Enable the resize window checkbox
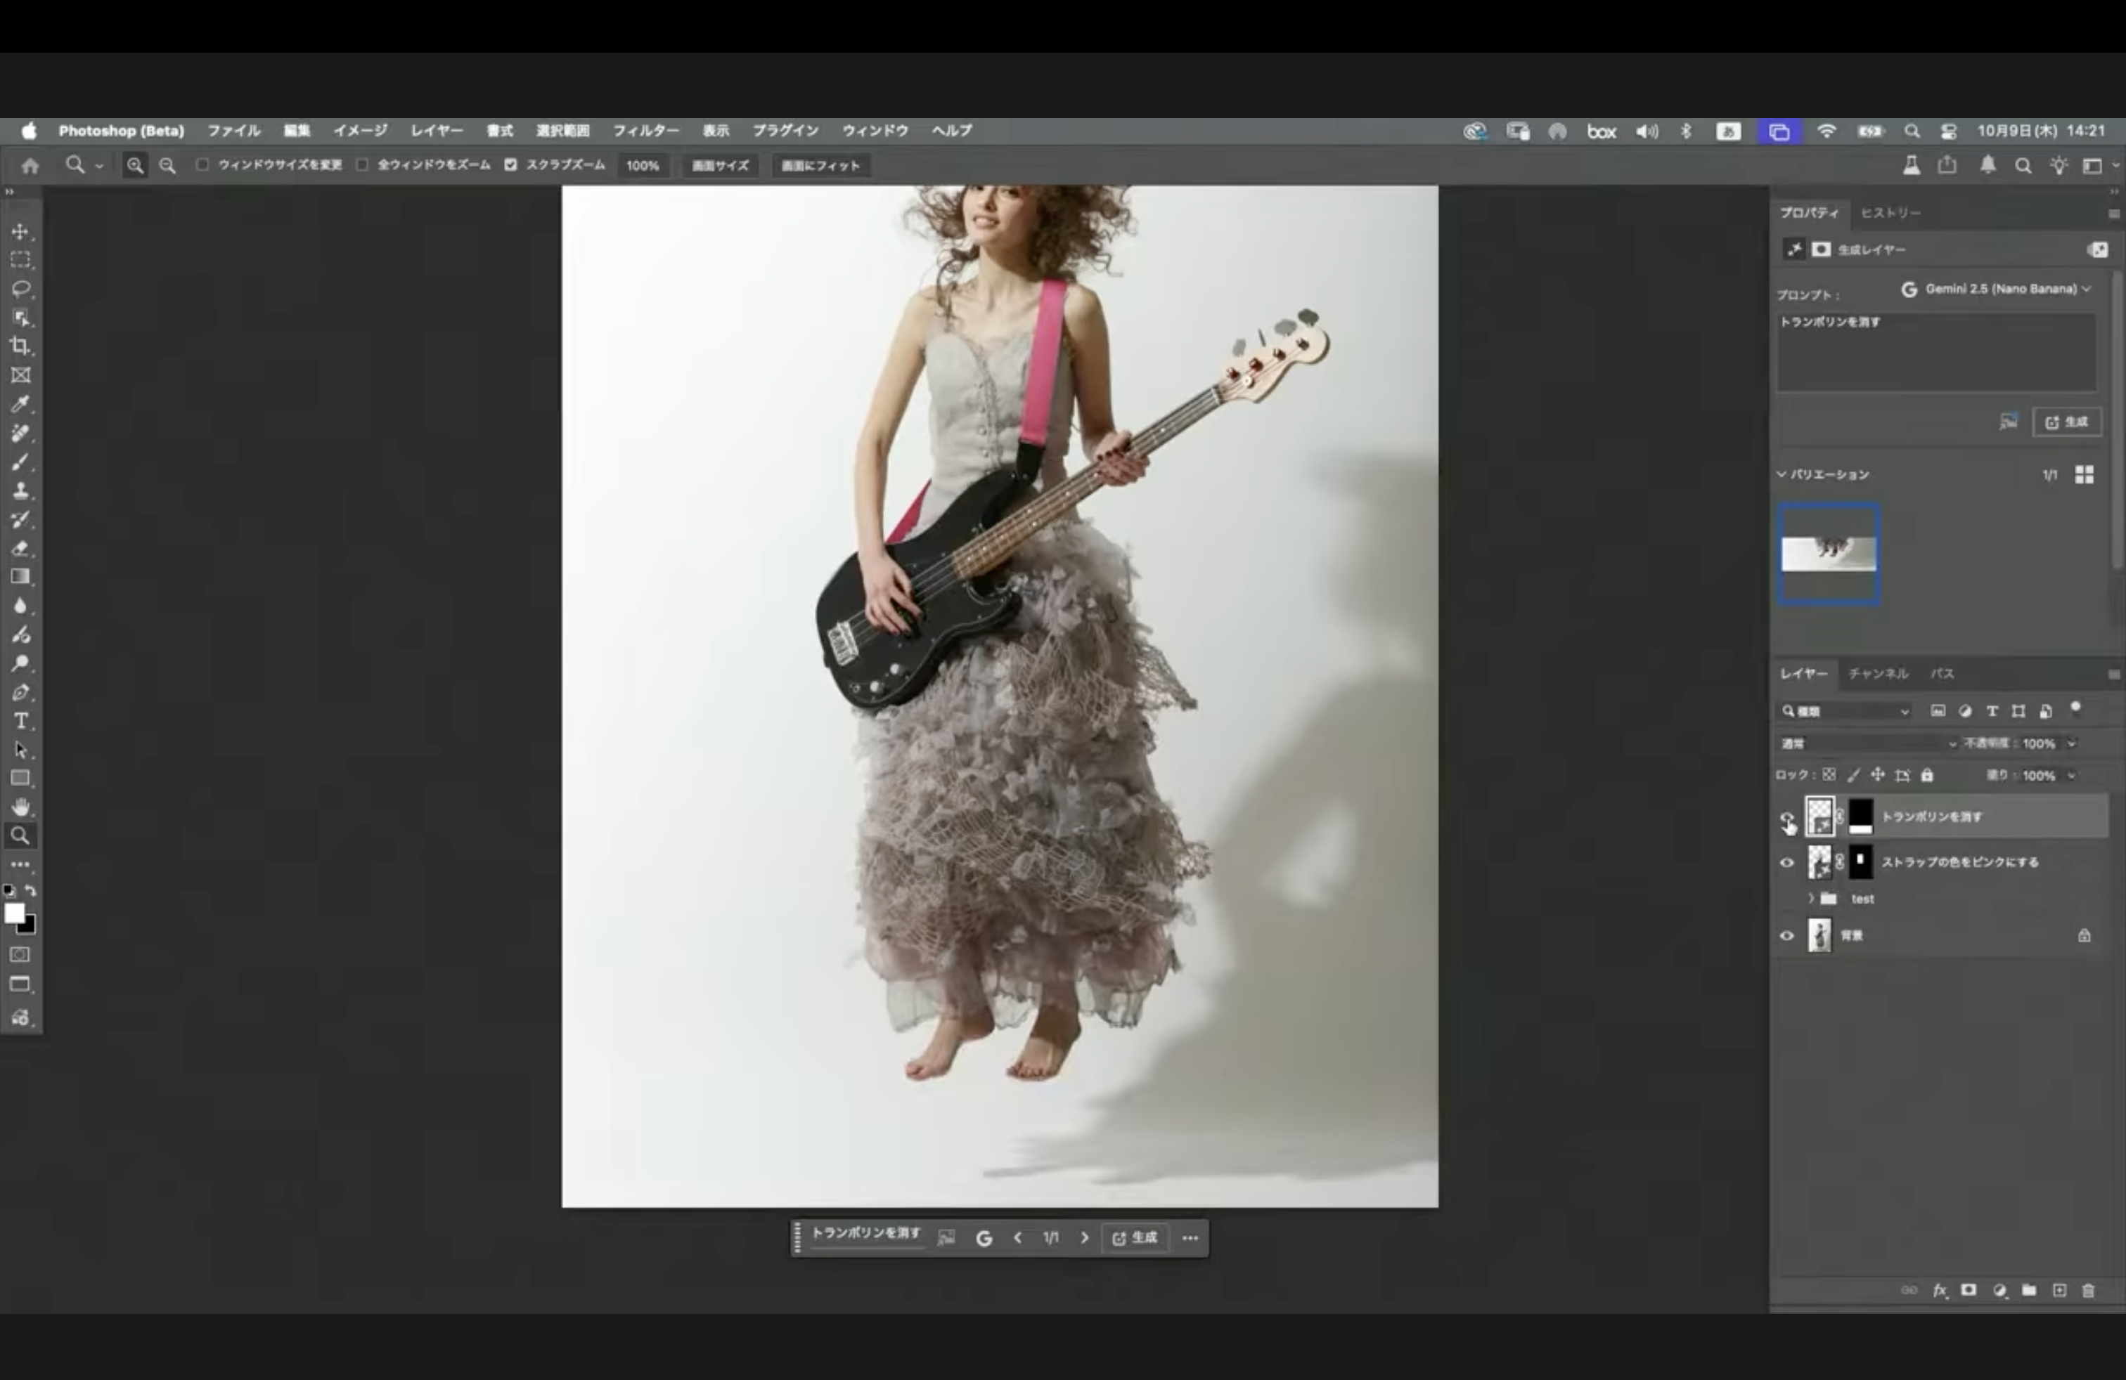The width and height of the screenshot is (2126, 1380). pyautogui.click(x=202, y=165)
